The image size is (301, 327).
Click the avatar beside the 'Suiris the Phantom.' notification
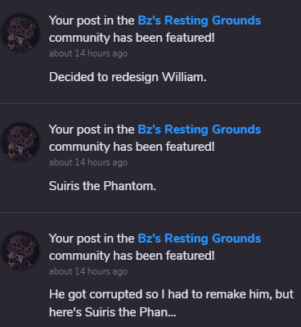[x=20, y=142]
